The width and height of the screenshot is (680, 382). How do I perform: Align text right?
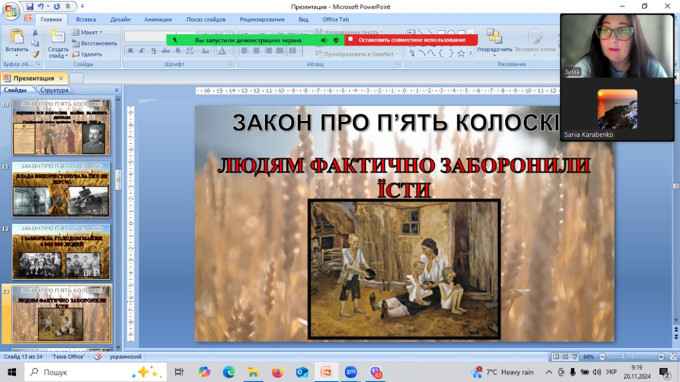point(268,51)
